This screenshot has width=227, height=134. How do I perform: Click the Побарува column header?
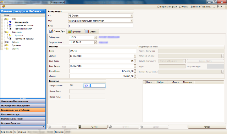point(188,82)
